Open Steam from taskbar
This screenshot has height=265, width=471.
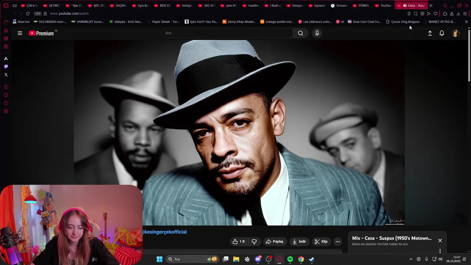point(311,259)
